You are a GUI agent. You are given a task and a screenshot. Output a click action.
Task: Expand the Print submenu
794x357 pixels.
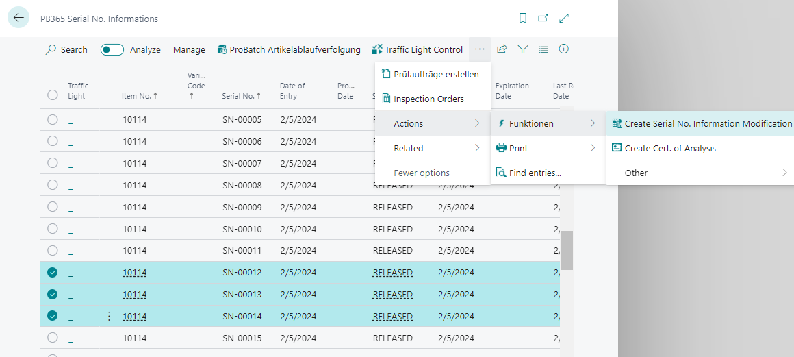tap(548, 148)
